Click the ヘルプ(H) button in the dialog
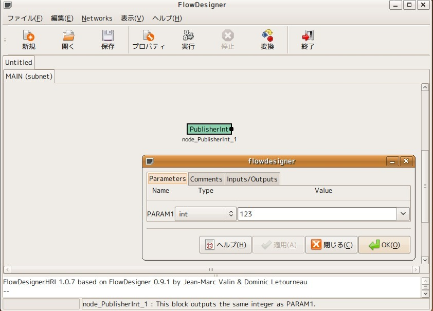The image size is (433, 311). (x=225, y=245)
